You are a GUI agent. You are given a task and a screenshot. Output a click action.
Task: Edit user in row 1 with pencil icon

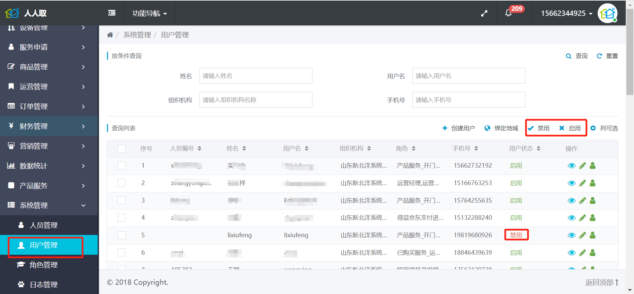pos(582,166)
